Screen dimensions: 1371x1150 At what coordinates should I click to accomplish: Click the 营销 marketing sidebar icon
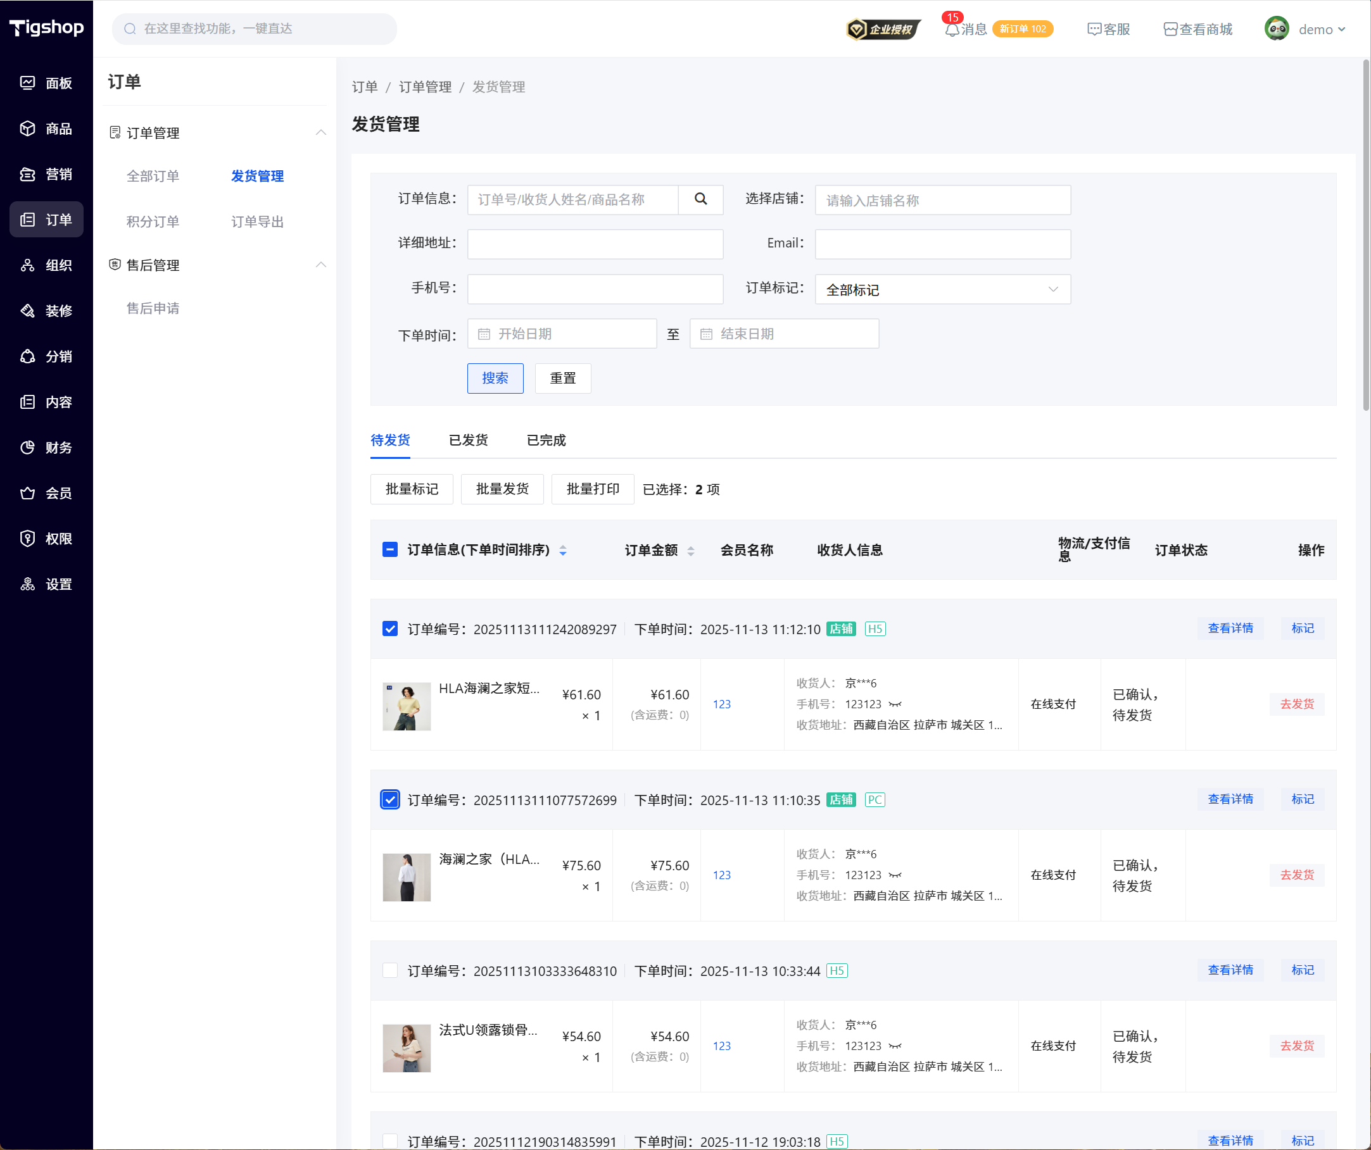pos(27,174)
